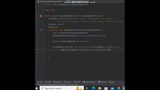
Task: Open the Mail app from the taskbar
Action: 112,88
